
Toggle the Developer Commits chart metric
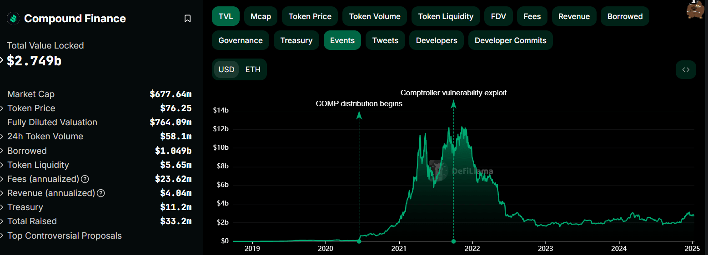pos(511,40)
